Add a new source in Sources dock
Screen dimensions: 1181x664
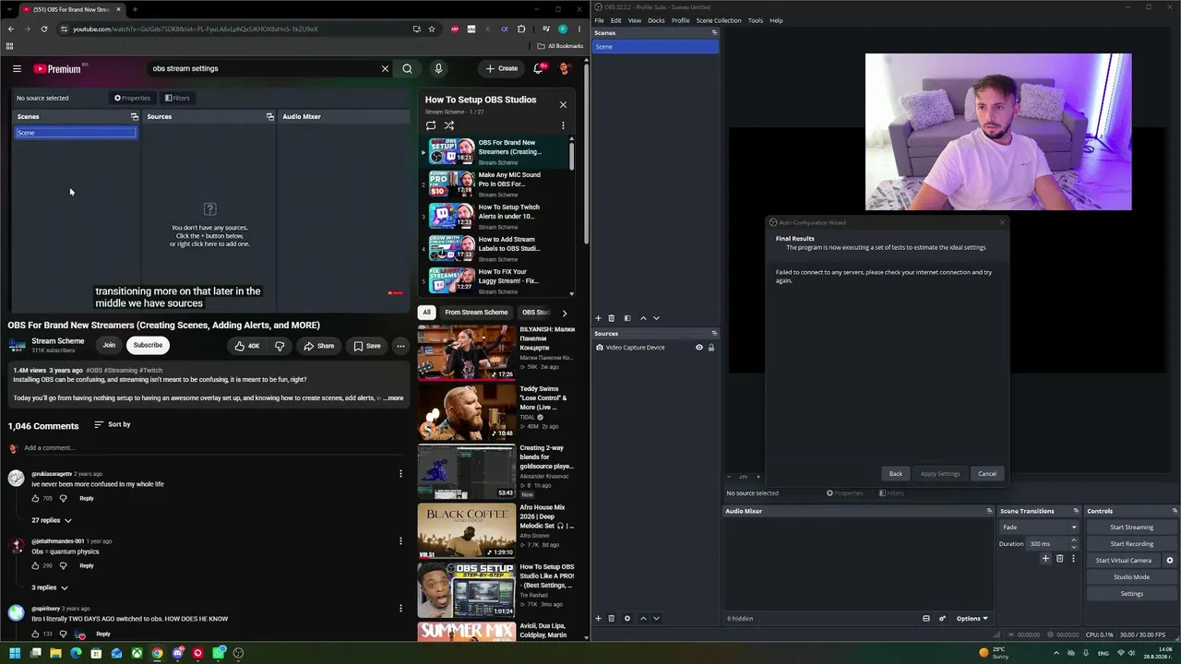pyautogui.click(x=598, y=618)
